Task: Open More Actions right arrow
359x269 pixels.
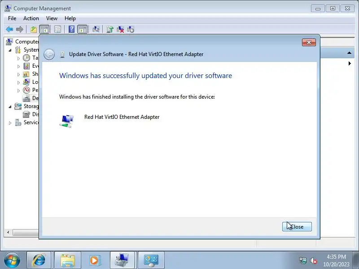Action: [350, 63]
